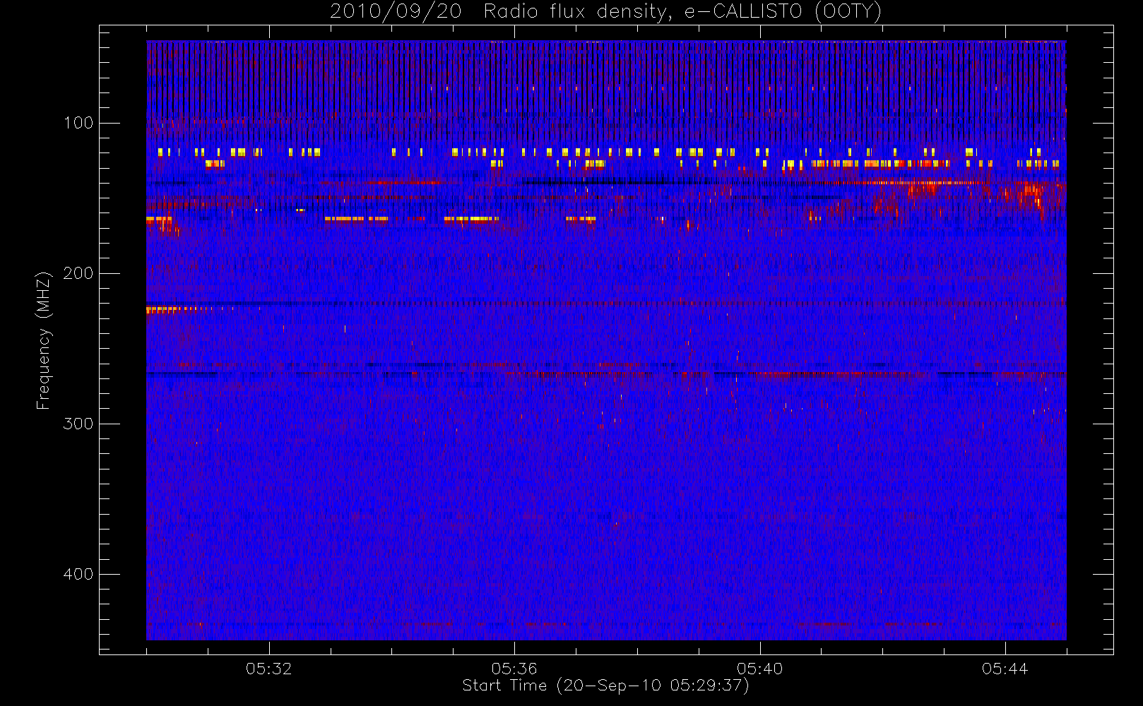Click the 100 MHz frequency tick label
This screenshot has height=706, width=1143.
coord(78,123)
